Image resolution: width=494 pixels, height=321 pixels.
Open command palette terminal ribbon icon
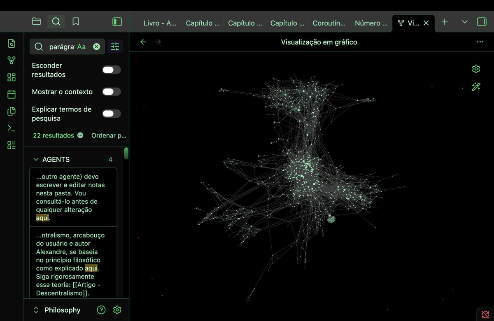tap(12, 128)
